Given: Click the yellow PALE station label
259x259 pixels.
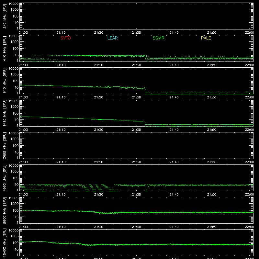Looking at the screenshot, I should 206,38.
